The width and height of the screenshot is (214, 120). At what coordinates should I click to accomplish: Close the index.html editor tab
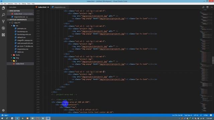48,7
